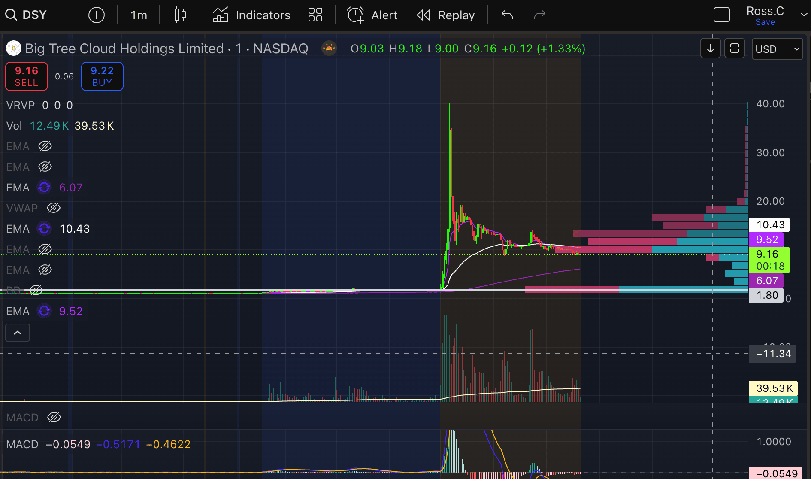Open the Indicators menu

point(252,15)
